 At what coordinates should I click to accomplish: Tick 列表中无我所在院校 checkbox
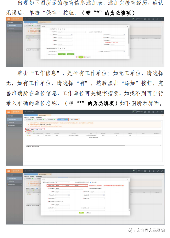(x=90, y=32)
